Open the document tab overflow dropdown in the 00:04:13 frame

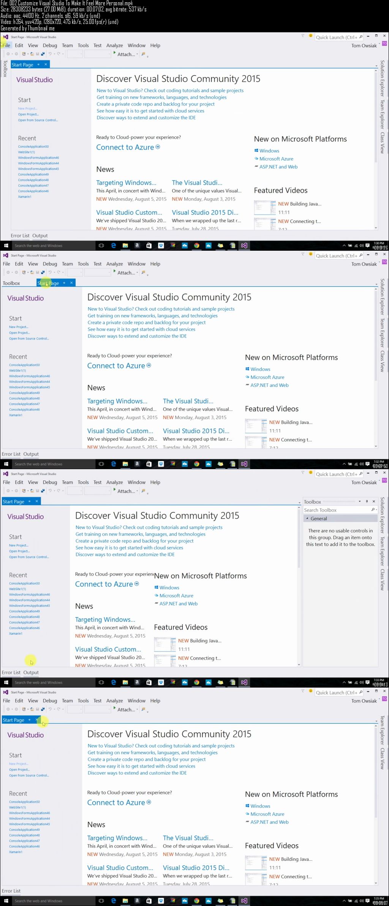(x=299, y=503)
